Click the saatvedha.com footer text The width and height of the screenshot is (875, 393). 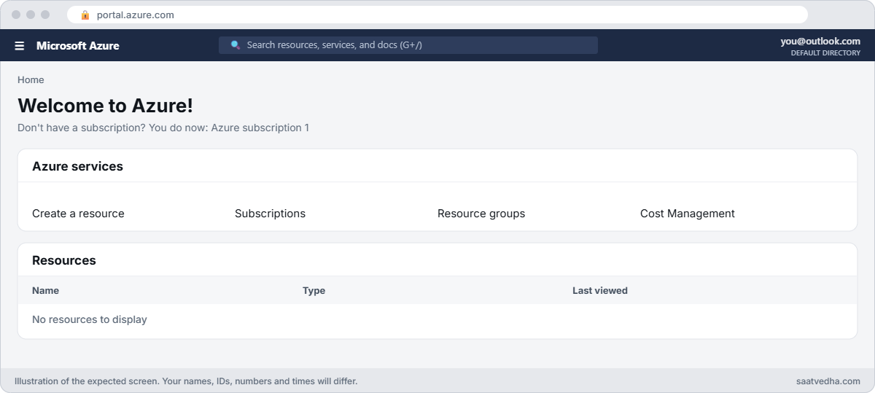pos(828,381)
